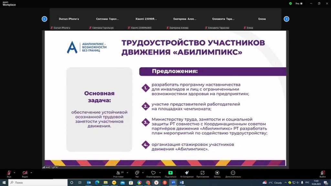Open the red Яндекс icon in taskbar
Image resolution: width=331 pixels, height=186 pixels.
pos(165,183)
